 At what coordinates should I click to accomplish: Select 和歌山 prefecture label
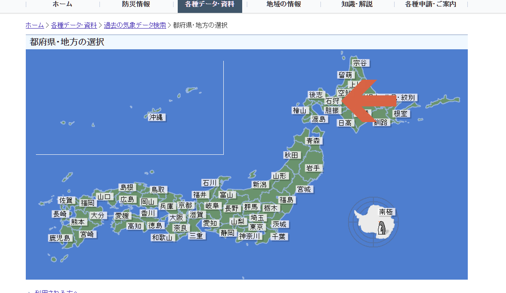point(163,238)
